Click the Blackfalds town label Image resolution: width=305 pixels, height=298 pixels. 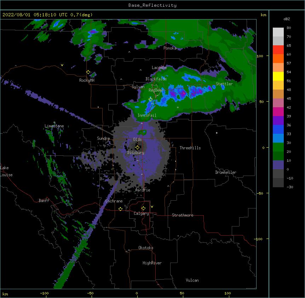pyautogui.click(x=156, y=79)
